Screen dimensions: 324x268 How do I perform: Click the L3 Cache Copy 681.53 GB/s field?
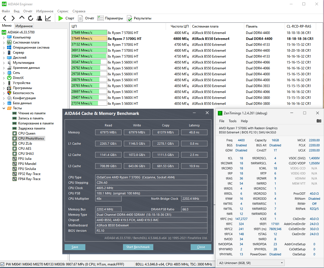pos(166,166)
